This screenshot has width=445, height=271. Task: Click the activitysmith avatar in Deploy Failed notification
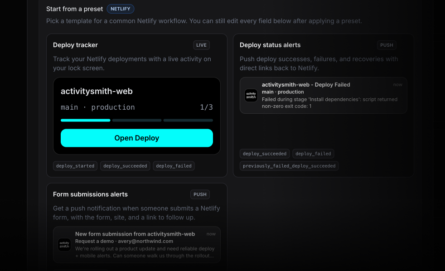point(251,96)
